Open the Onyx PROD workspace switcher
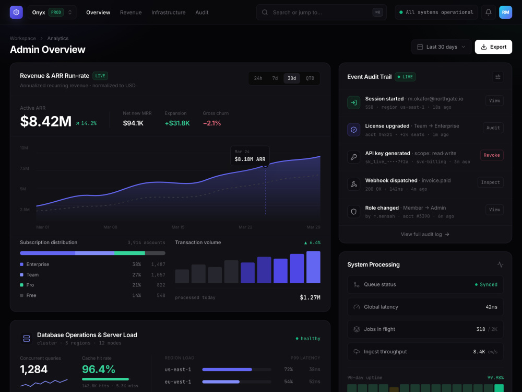Image resolution: width=522 pixels, height=392 pixels. (52, 13)
